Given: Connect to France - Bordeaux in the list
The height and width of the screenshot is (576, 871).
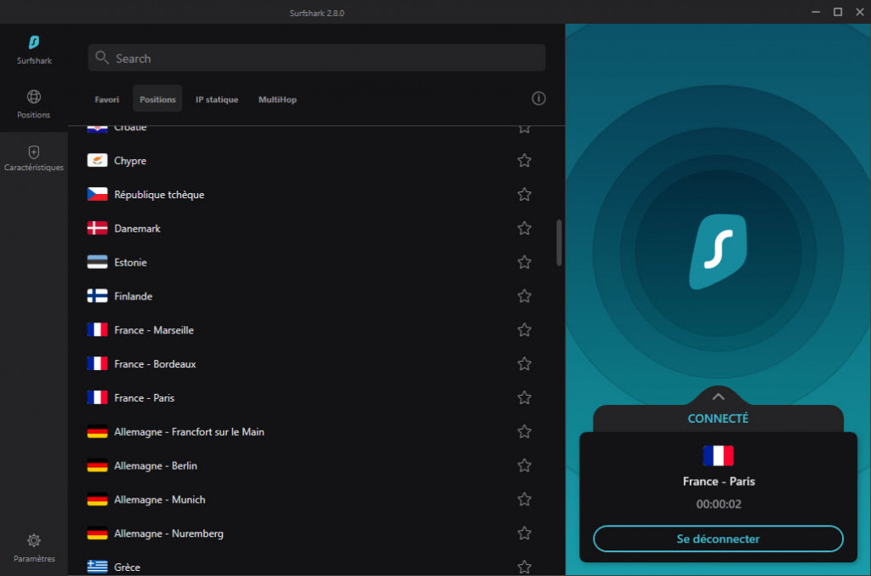Looking at the screenshot, I should click(155, 364).
